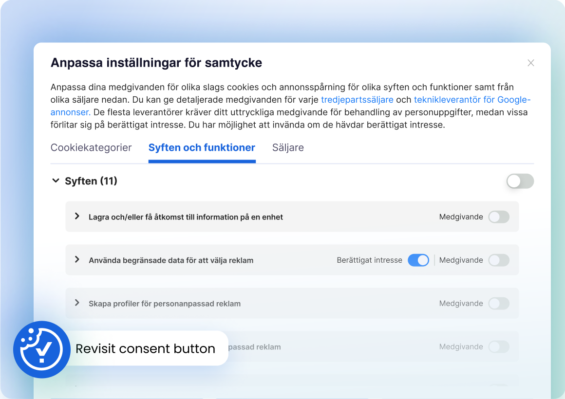Viewport: 565px width, 399px height.
Task: Expand the 'Använda begränsade data' row chevron
Action: click(77, 260)
